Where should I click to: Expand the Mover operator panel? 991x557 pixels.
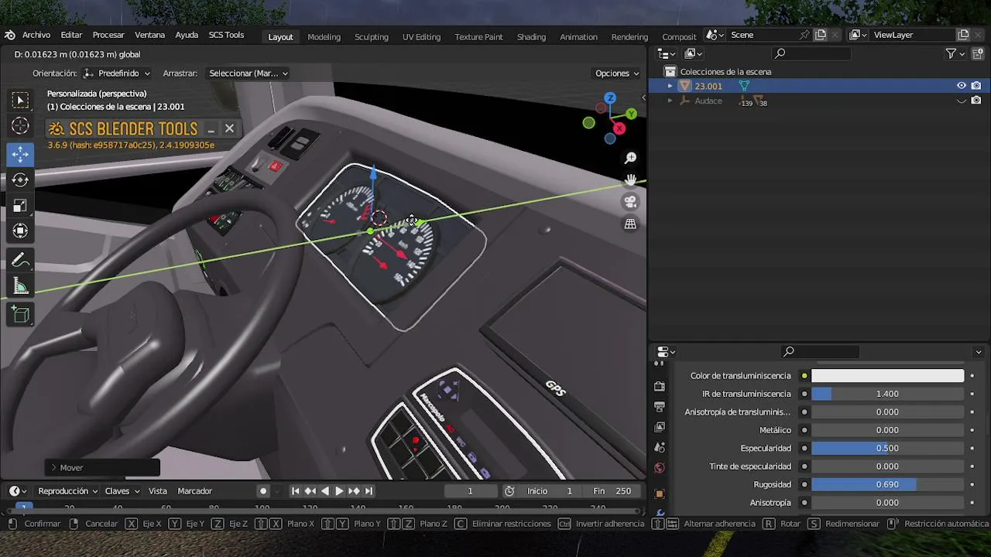click(x=103, y=467)
